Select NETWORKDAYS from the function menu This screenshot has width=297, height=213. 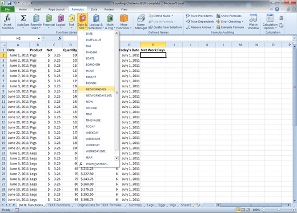96,89
